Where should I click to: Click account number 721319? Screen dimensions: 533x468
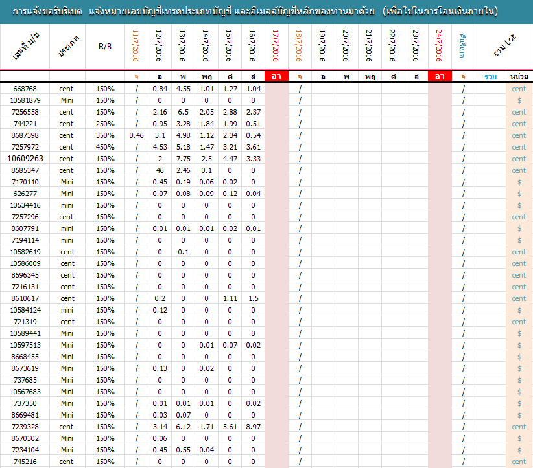click(25, 322)
